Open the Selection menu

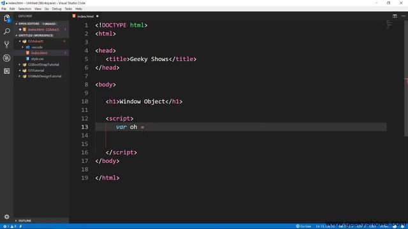pos(25,9)
